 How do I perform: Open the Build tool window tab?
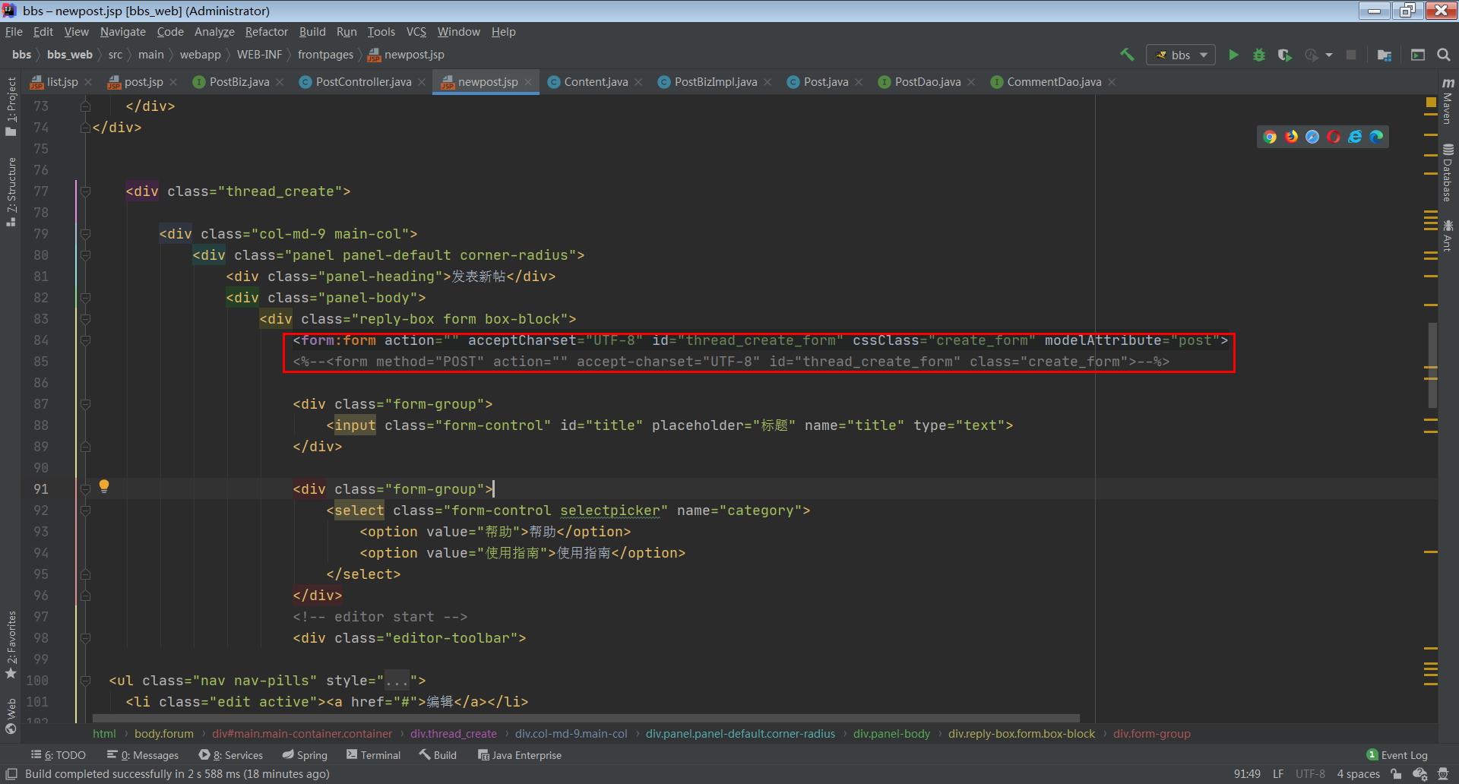click(x=438, y=755)
